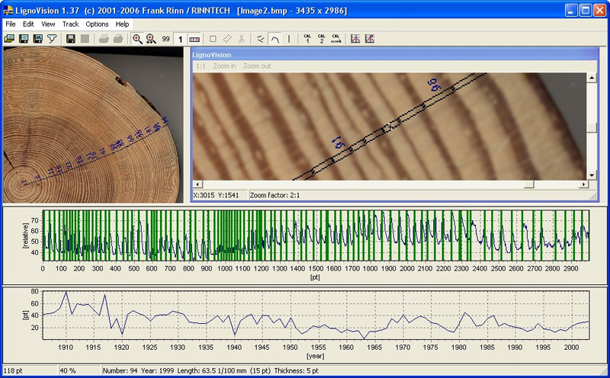The width and height of the screenshot is (610, 378).
Task: Select the rectangular selection tool
Action: (x=213, y=39)
